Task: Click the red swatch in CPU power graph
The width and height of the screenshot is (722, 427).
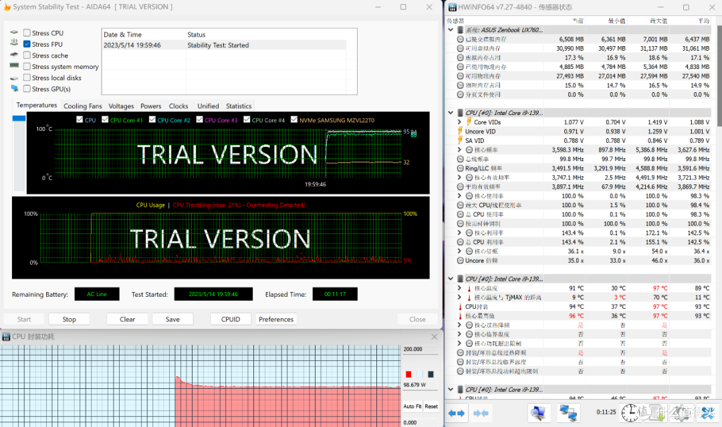Action: point(408,374)
